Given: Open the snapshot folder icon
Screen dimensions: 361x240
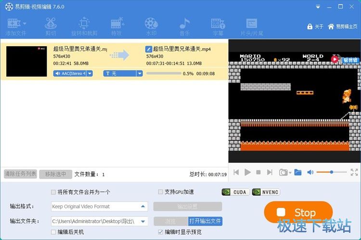Looking at the screenshot, I should [x=298, y=172].
